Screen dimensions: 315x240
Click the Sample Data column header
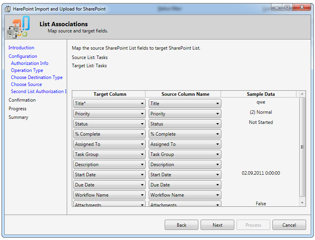(260, 94)
